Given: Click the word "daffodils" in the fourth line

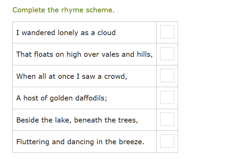Looking at the screenshot, I should click(91, 98).
